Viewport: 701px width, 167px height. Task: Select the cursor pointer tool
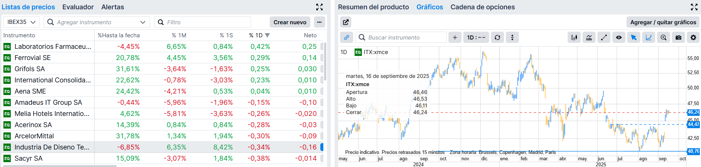634,37
